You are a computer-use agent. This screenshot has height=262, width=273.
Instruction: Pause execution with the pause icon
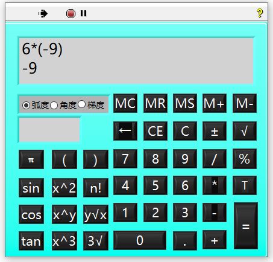point(83,13)
